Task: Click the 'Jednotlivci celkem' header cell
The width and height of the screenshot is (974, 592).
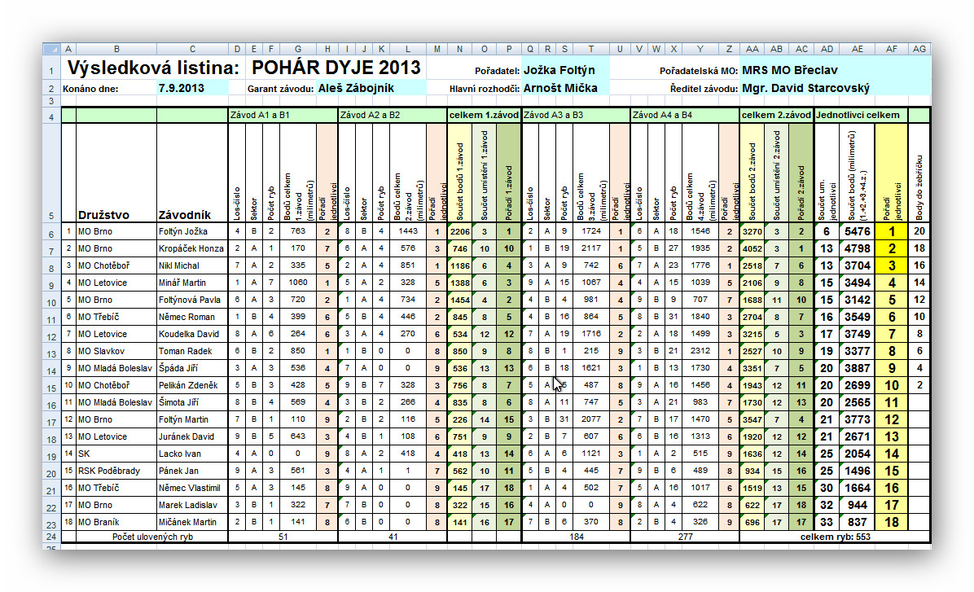Action: pyautogui.click(x=860, y=116)
